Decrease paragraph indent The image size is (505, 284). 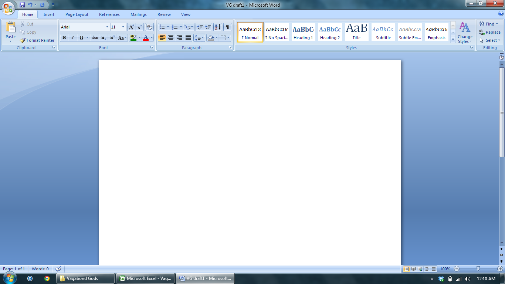pyautogui.click(x=200, y=27)
